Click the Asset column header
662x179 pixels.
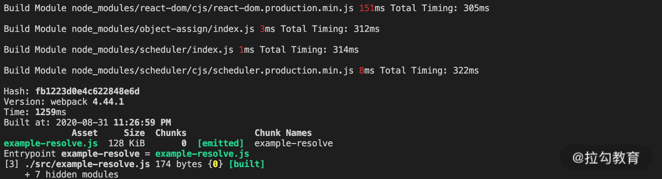[x=84, y=133]
